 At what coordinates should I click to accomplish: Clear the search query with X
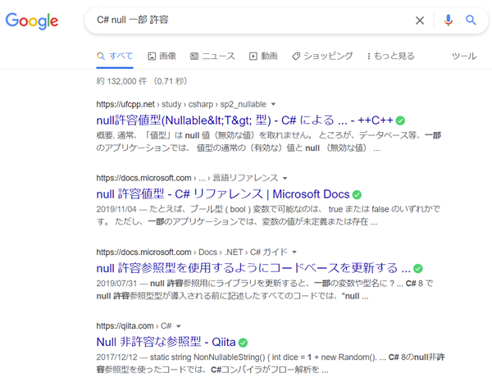(x=420, y=20)
